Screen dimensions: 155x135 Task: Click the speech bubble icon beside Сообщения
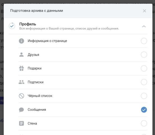click(21, 110)
